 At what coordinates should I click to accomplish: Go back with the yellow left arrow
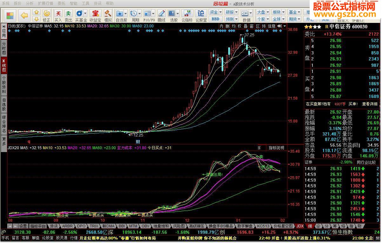tap(24, 15)
